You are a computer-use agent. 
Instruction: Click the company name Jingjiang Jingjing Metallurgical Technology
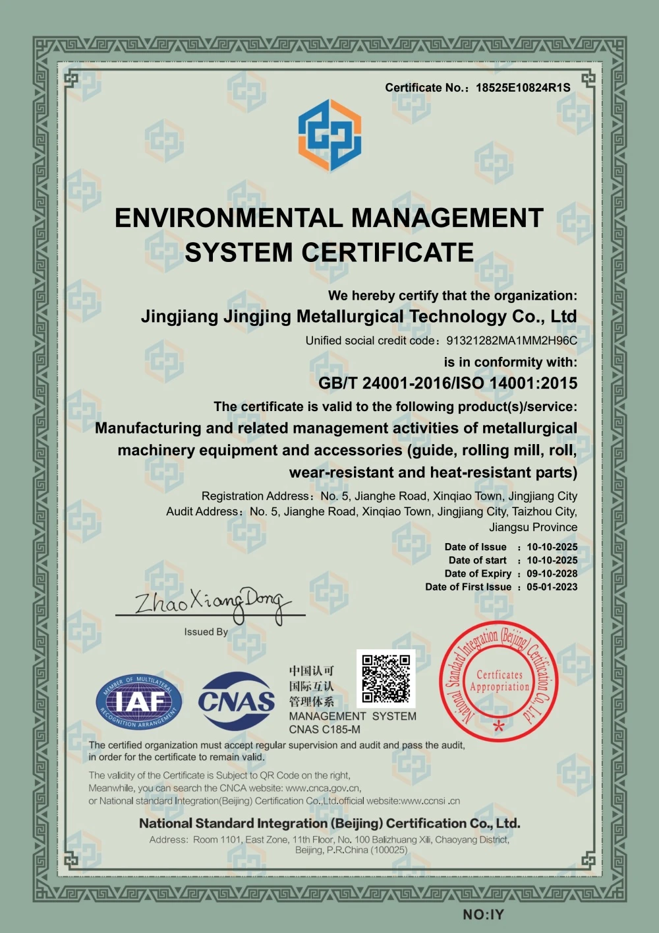click(358, 317)
